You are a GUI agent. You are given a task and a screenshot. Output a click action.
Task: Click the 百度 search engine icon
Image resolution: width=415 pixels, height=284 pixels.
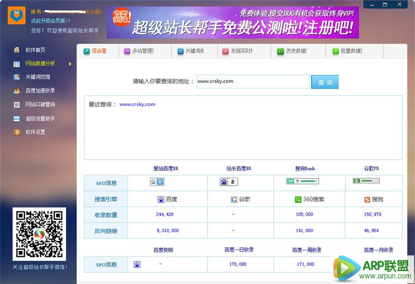pos(159,199)
